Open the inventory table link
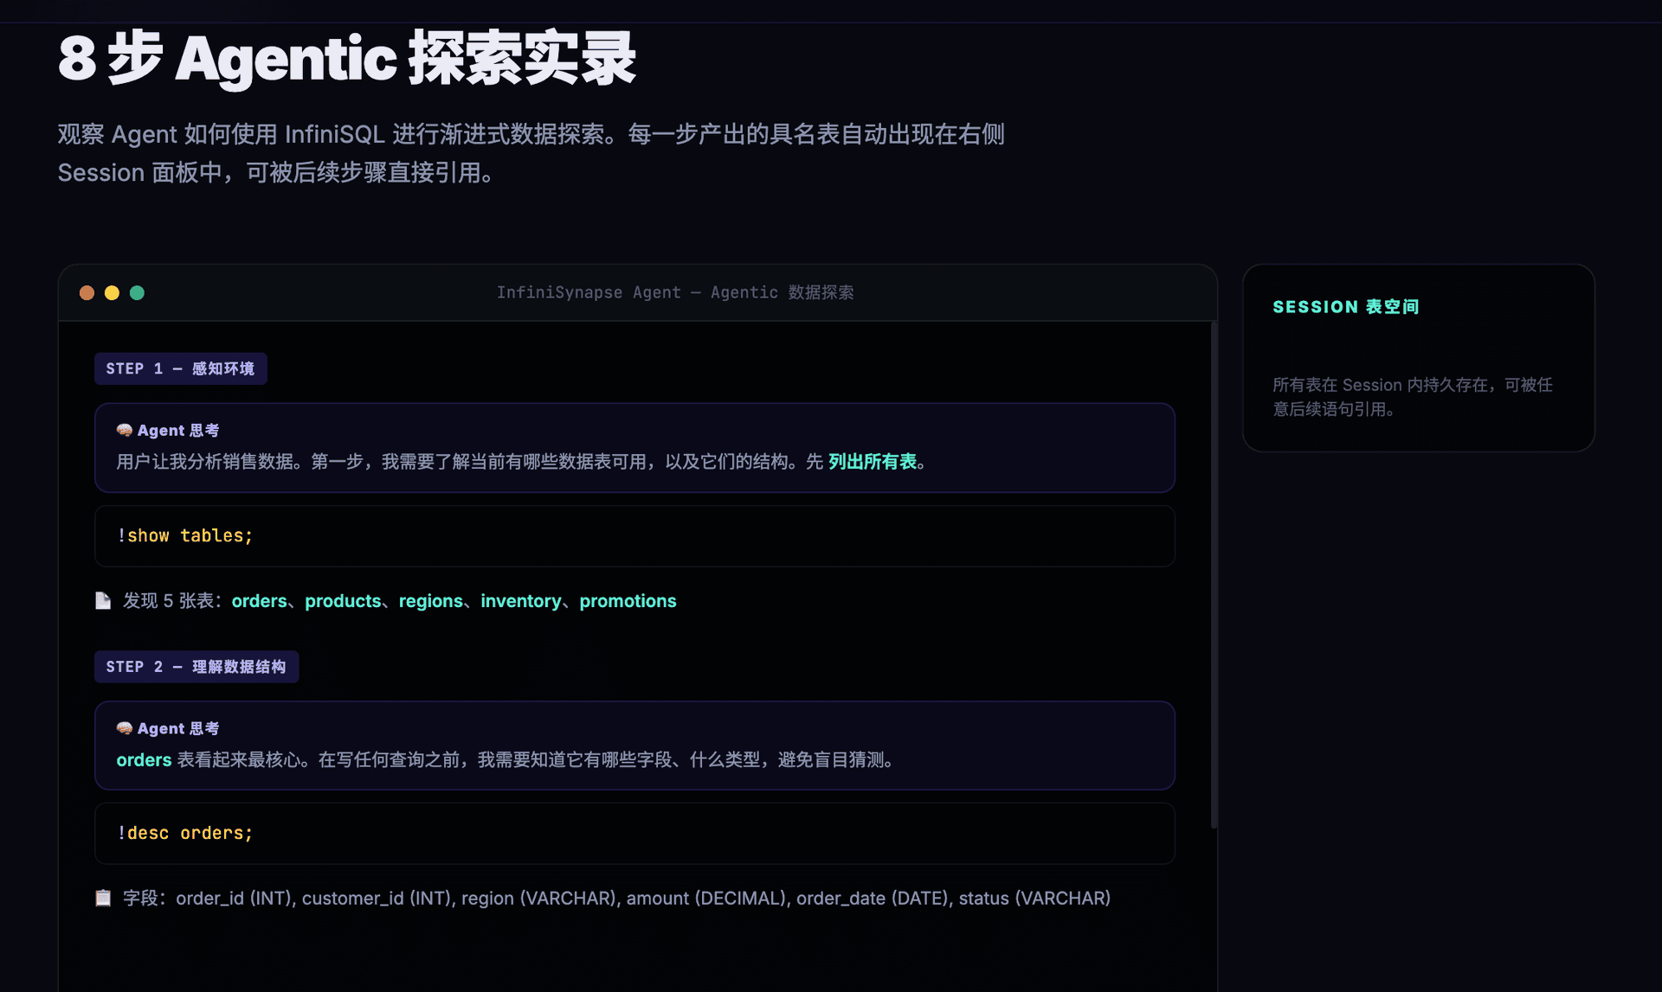This screenshot has width=1662, height=992. coord(520,601)
